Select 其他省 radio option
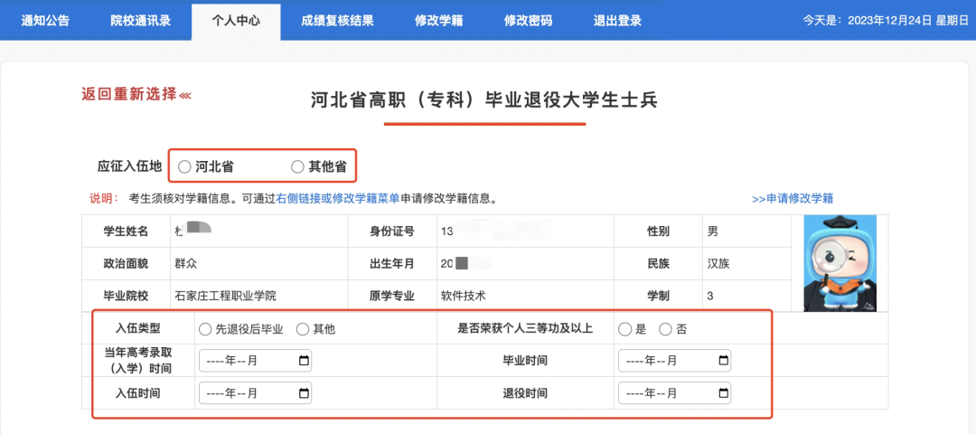Image resolution: width=976 pixels, height=434 pixels. pyautogui.click(x=298, y=166)
